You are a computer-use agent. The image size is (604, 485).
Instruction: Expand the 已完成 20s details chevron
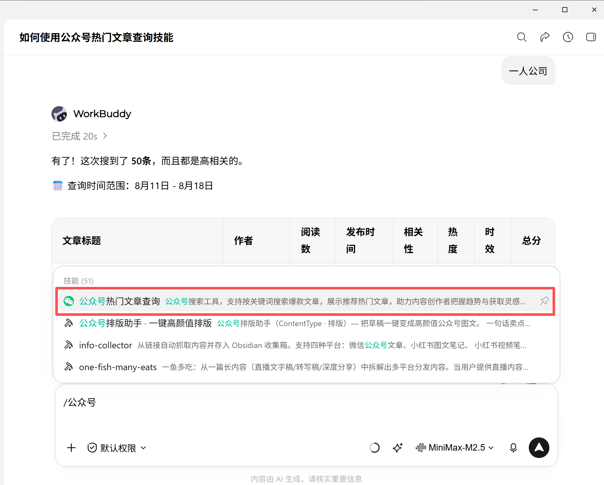coord(105,136)
